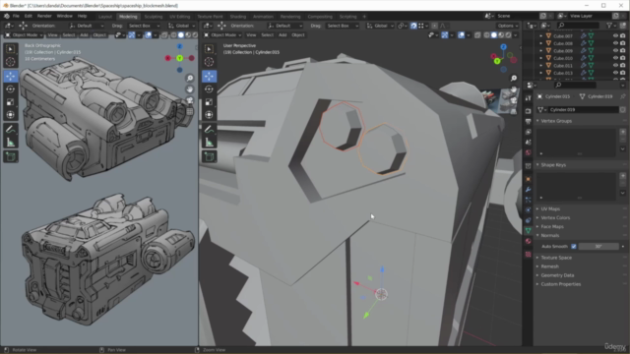
Task: Expand the Vertex Colors panel
Action: (555, 217)
